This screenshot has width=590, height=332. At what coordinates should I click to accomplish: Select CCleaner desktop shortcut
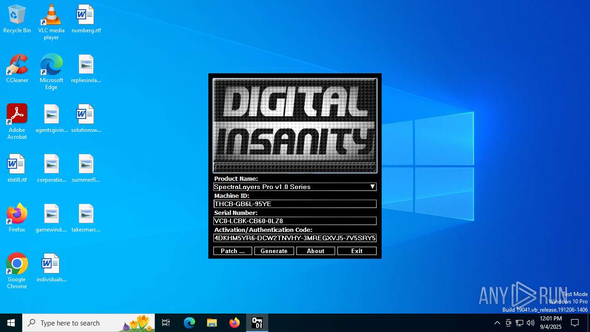[17, 69]
